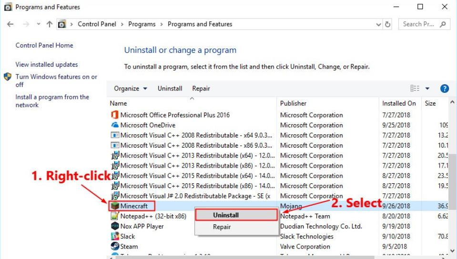
Task: Click the 9/5/2018 installed date cell
Action: pos(395,247)
